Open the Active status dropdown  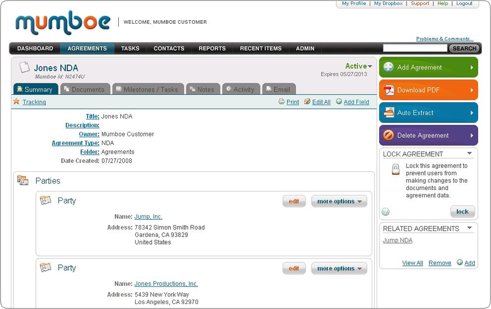[x=358, y=66]
